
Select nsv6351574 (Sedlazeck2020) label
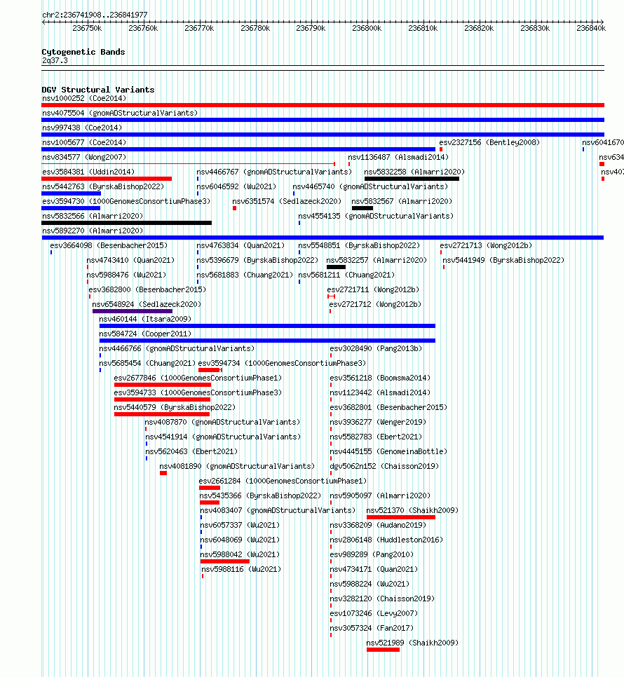(287, 201)
